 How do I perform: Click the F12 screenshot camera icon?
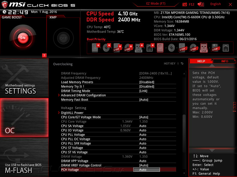click(185, 4)
